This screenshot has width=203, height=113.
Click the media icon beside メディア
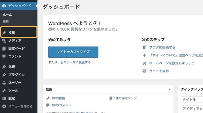pos(4,41)
